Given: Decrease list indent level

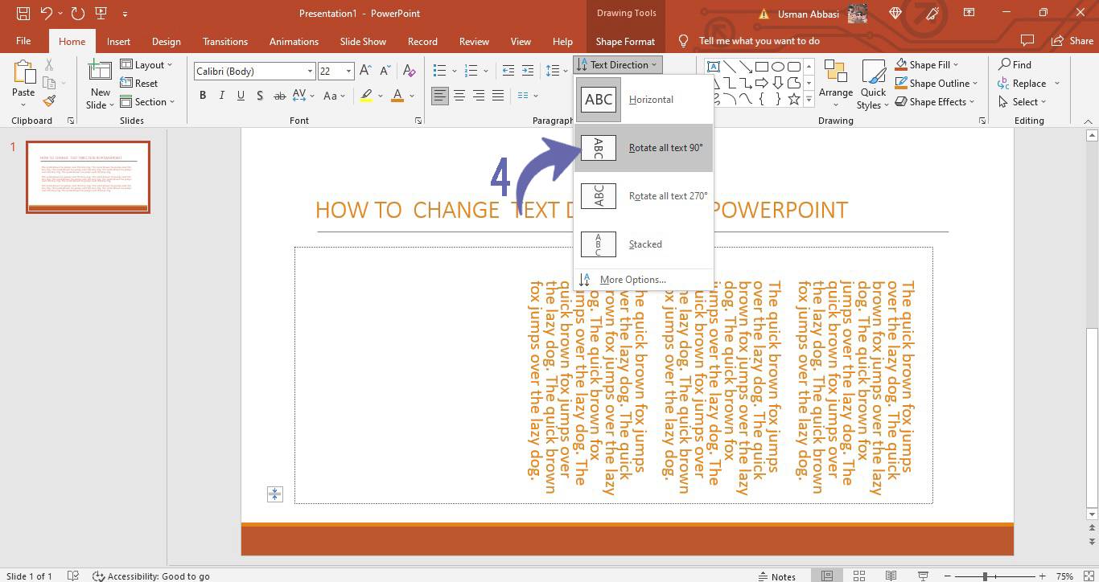Looking at the screenshot, I should coord(508,71).
